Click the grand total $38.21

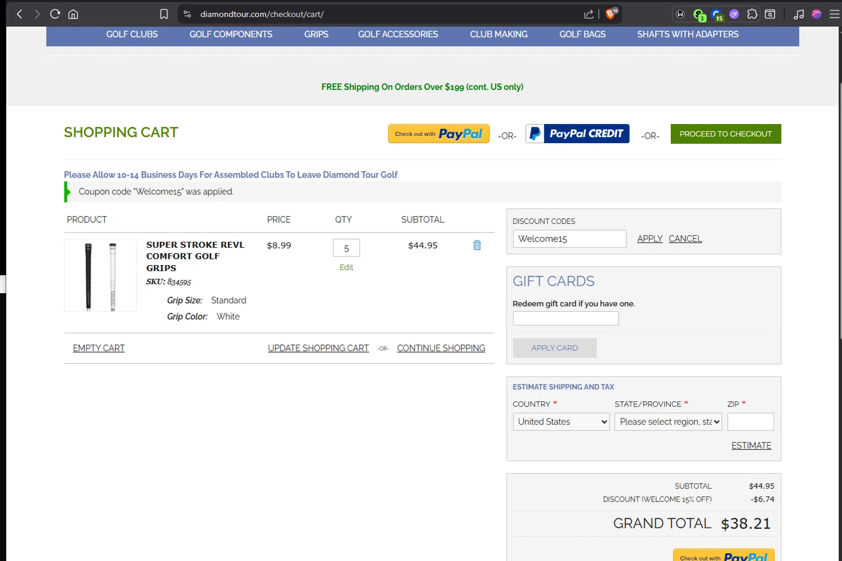pos(745,523)
